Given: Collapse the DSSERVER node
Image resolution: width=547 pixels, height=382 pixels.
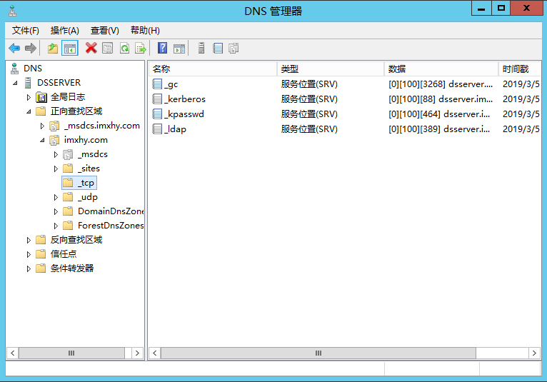Looking at the screenshot, I should click(x=15, y=83).
